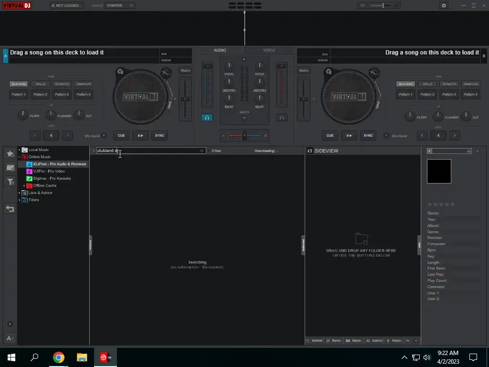This screenshot has width=489, height=367.
Task: Enable SYNC on deck B
Action: pyautogui.click(x=368, y=135)
